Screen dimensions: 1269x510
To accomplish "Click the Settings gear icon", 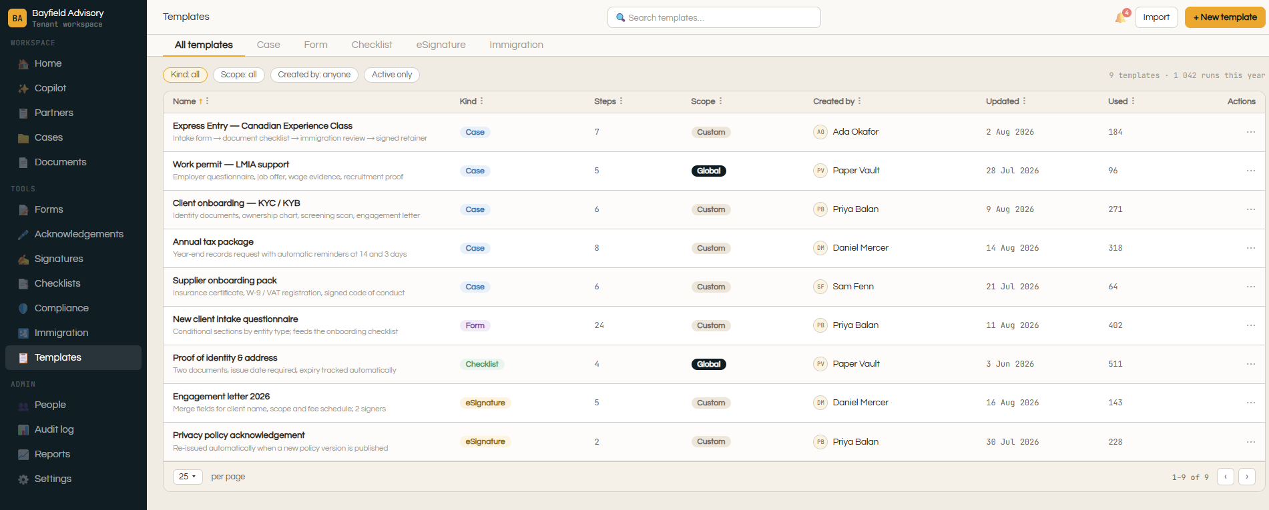I will click(x=23, y=479).
